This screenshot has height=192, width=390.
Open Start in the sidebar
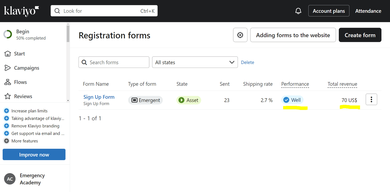coord(19,54)
